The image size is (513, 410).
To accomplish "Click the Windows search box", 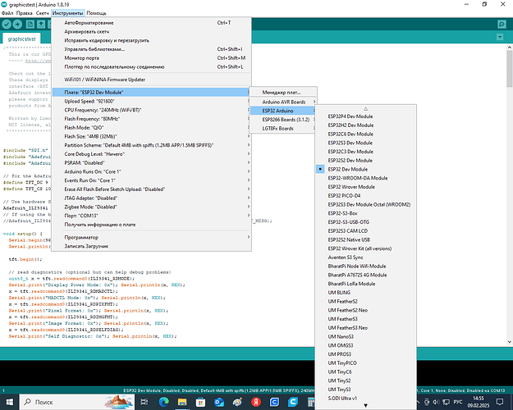I will click(x=77, y=402).
